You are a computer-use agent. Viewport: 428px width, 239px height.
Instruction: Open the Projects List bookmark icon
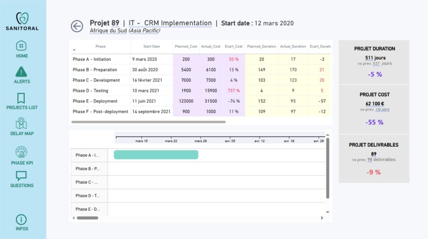pos(21,98)
